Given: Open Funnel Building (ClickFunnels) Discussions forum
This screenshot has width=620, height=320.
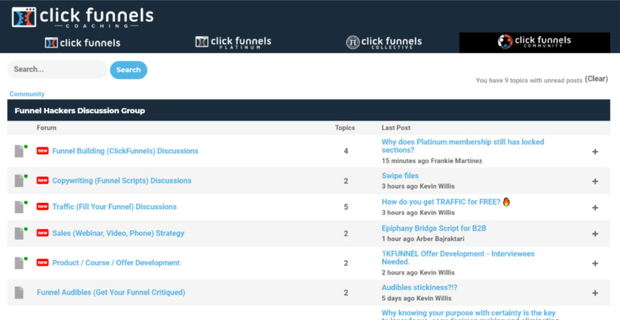Looking at the screenshot, I should click(125, 151).
